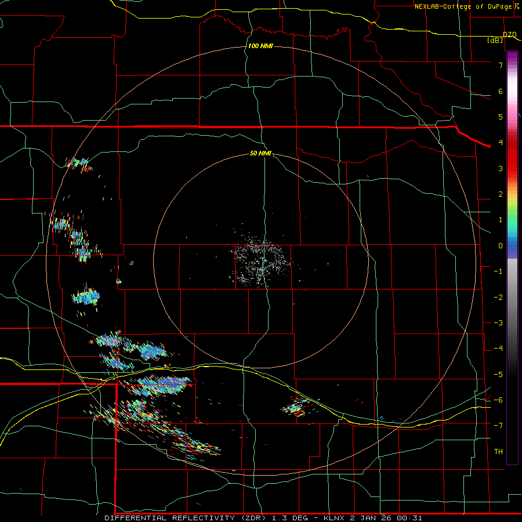Click the "KLNX" station identifier in the caption
This screenshot has height=522, width=522.
[x=334, y=518]
